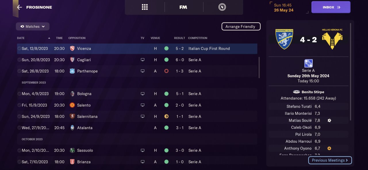Click the Frosinone Calcio crest
This screenshot has width=368, height=170.
[x=284, y=39]
